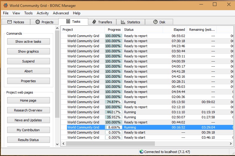Open the project Home page

tap(28, 100)
